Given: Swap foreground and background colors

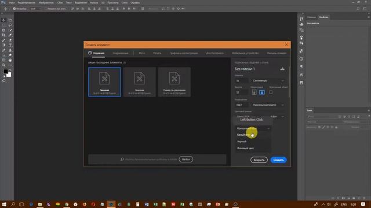Looking at the screenshot, I should coord(10,70).
